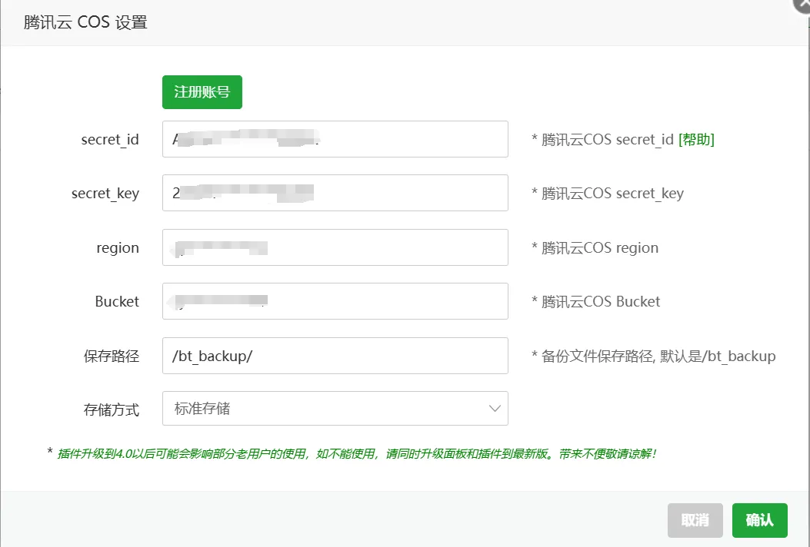
Task: Click the secret_id field label
Action: coord(110,140)
